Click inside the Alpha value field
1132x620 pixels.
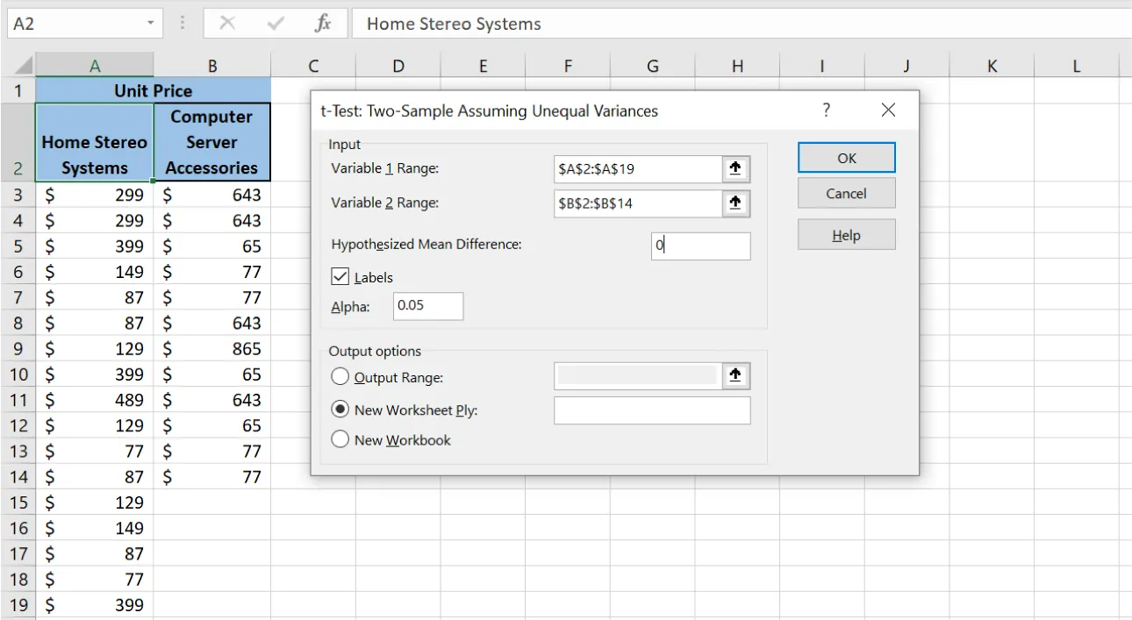click(x=427, y=306)
